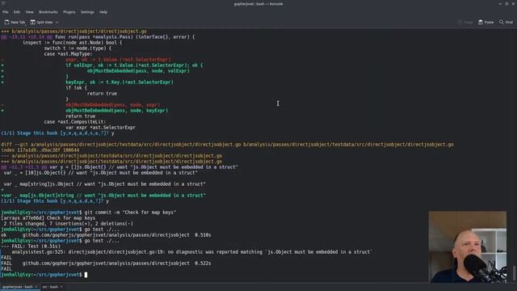This screenshot has height=291, width=517.
Task: Click the New Tab toolbar button
Action: (x=15, y=22)
